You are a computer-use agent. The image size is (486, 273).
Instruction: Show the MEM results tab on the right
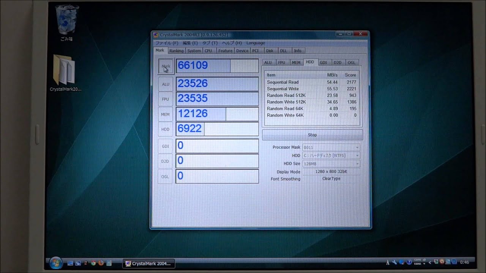tap(296, 63)
